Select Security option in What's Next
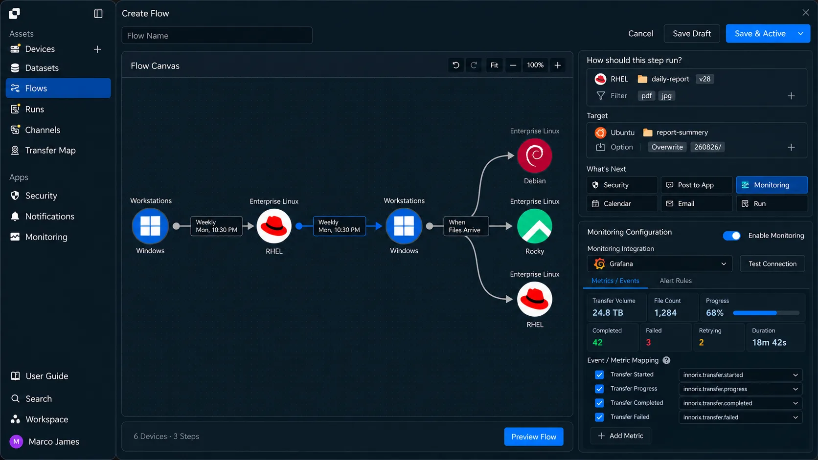Screen dimensions: 818x460 [x=622, y=185]
